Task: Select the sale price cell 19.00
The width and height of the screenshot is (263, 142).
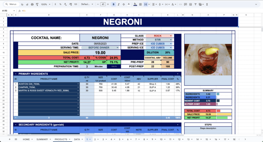Action: coord(100,52)
